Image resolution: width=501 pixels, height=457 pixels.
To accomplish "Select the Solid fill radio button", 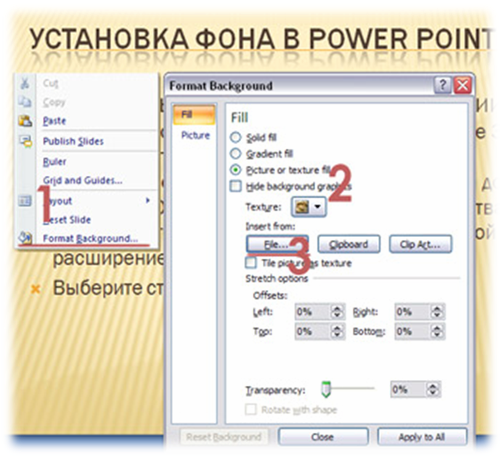I will [235, 137].
